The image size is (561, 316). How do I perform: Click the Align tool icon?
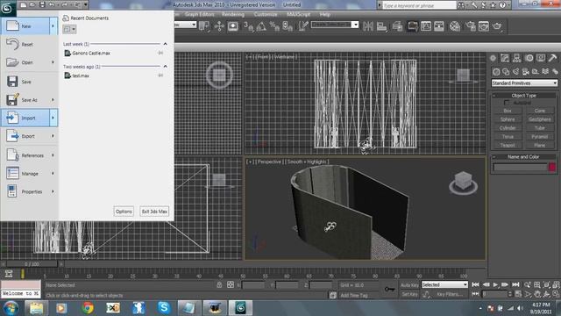382,26
